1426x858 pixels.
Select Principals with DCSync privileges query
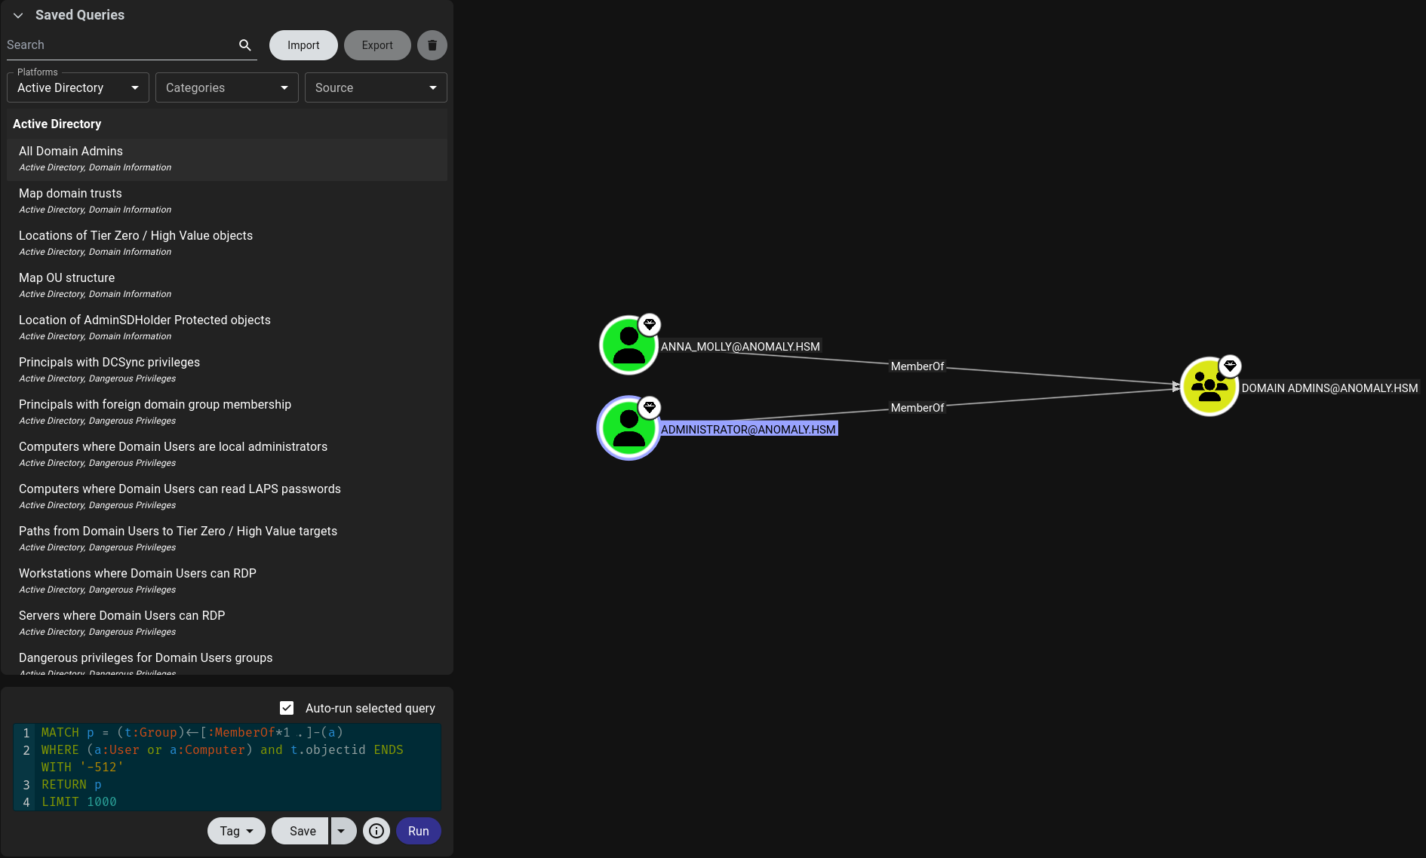[x=109, y=363]
